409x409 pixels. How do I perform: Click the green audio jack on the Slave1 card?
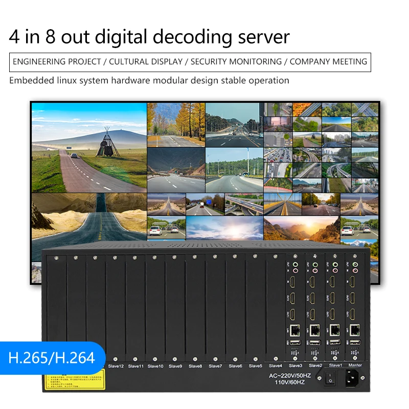(x=335, y=264)
